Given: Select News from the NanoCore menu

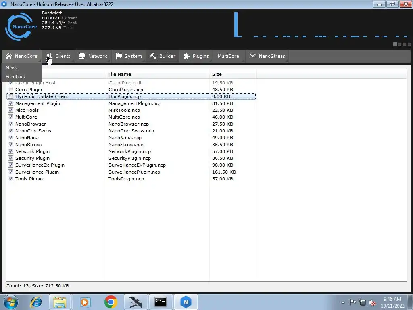Looking at the screenshot, I should tap(12, 68).
